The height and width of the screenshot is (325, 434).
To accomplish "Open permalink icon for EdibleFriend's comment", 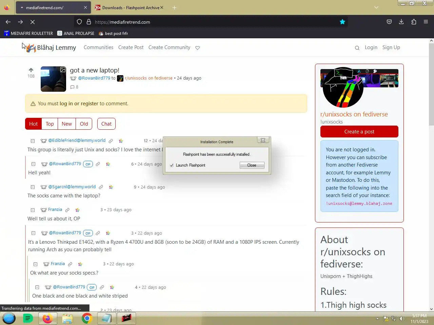I will tap(111, 141).
